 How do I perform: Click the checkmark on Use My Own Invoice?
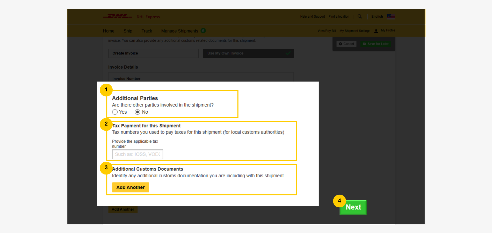(x=288, y=53)
